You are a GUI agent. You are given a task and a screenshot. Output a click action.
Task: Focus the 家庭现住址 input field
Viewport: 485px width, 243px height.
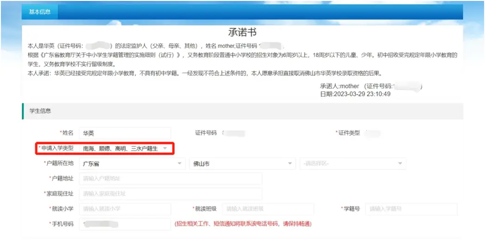click(170, 194)
